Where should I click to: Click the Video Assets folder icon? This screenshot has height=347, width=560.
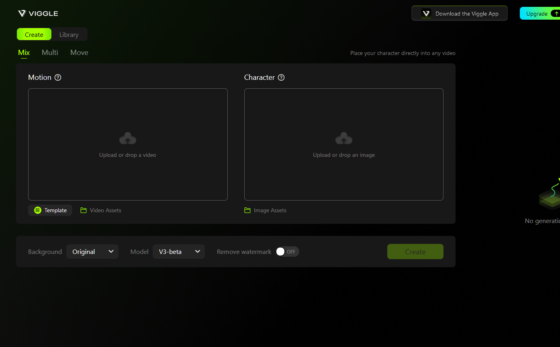[84, 210]
